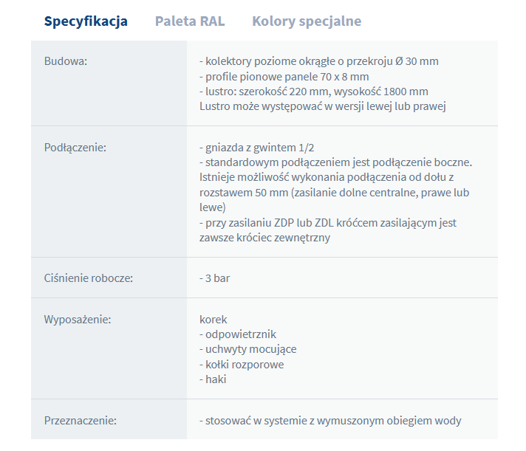Select the Kolory specjalne tab

click(307, 21)
